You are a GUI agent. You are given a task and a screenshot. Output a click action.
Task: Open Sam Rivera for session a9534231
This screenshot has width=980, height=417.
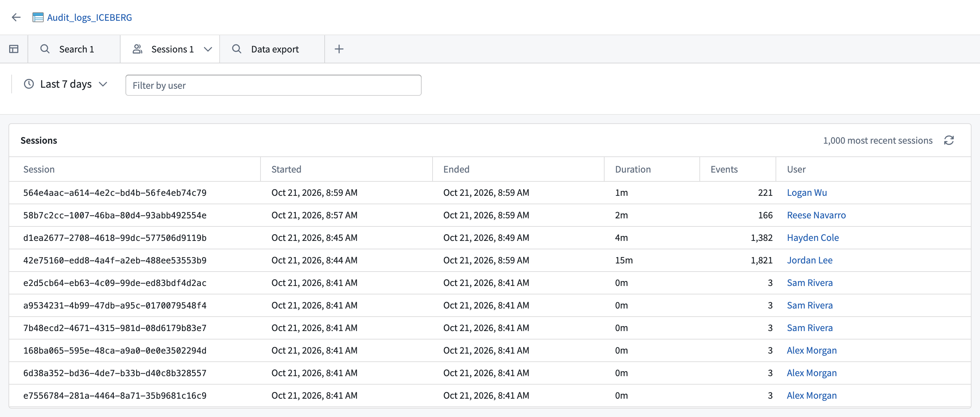tap(810, 305)
